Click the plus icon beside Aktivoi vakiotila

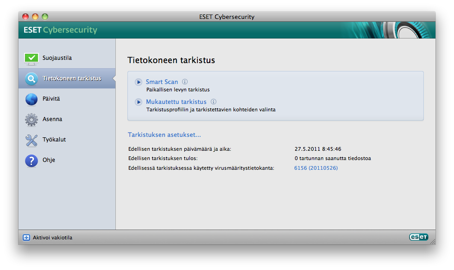tap(26, 238)
